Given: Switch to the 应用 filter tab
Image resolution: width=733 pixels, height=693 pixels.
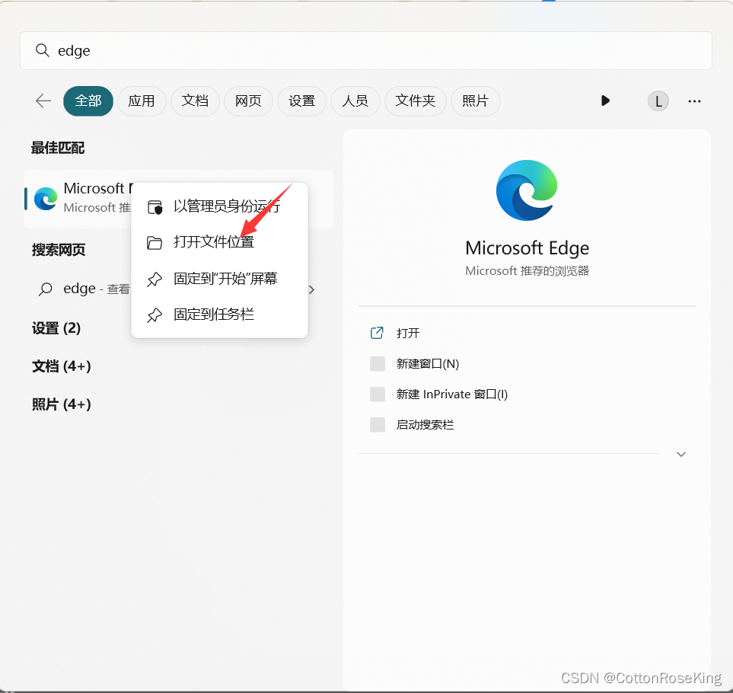Looking at the screenshot, I should coord(141,101).
